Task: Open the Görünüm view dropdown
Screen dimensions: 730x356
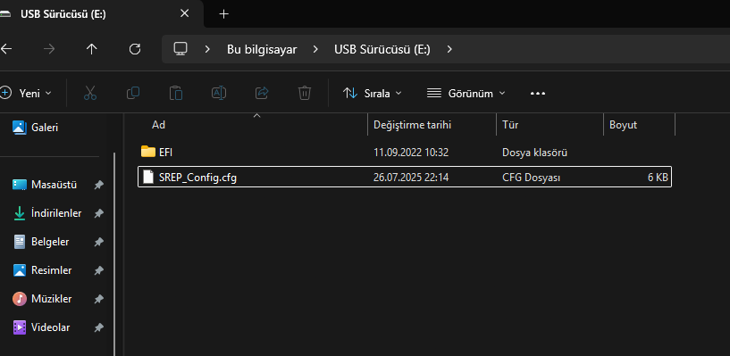Action: pos(466,93)
